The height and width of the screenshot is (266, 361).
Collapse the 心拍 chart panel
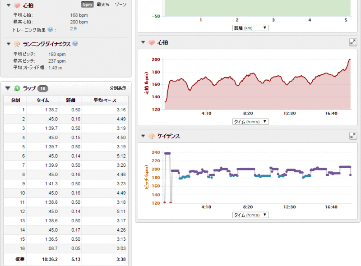coord(143,42)
